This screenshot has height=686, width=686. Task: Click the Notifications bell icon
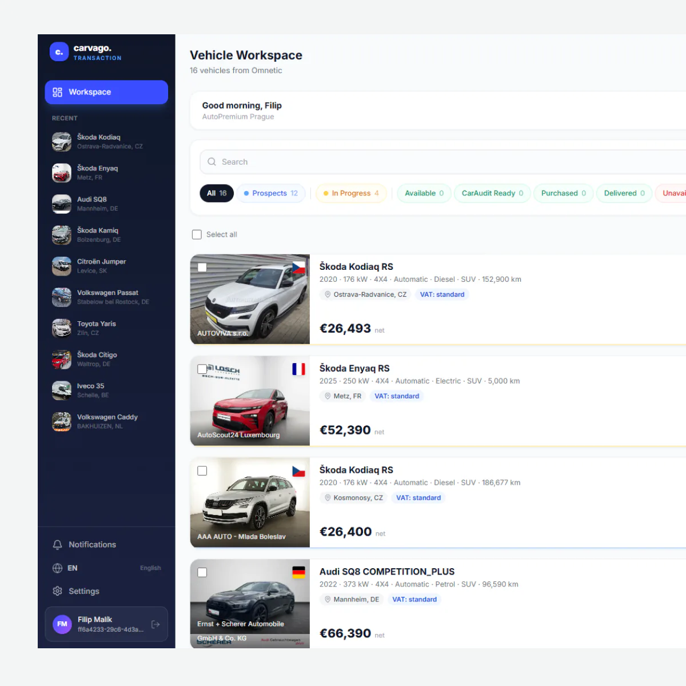tap(57, 545)
